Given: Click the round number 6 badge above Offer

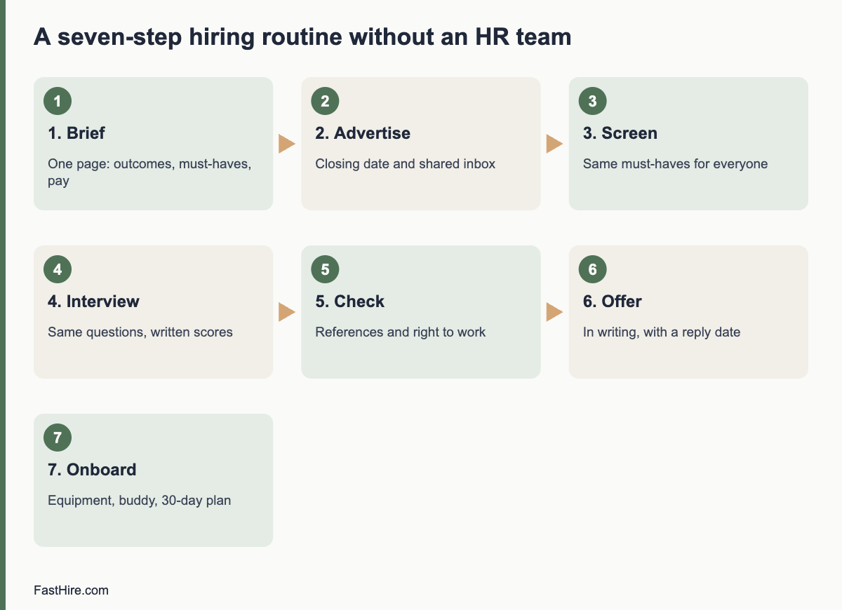Looking at the screenshot, I should click(592, 269).
